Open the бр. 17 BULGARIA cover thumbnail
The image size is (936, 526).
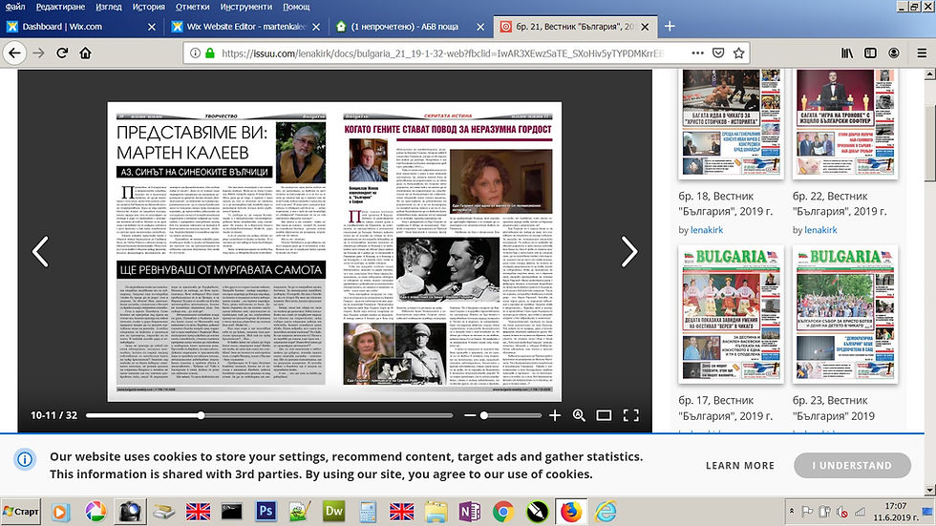[x=732, y=314]
